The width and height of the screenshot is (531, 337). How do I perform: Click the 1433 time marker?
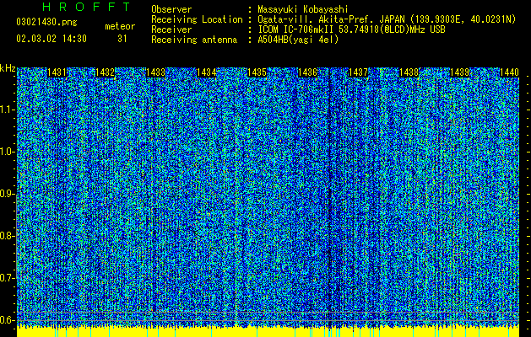155,72
